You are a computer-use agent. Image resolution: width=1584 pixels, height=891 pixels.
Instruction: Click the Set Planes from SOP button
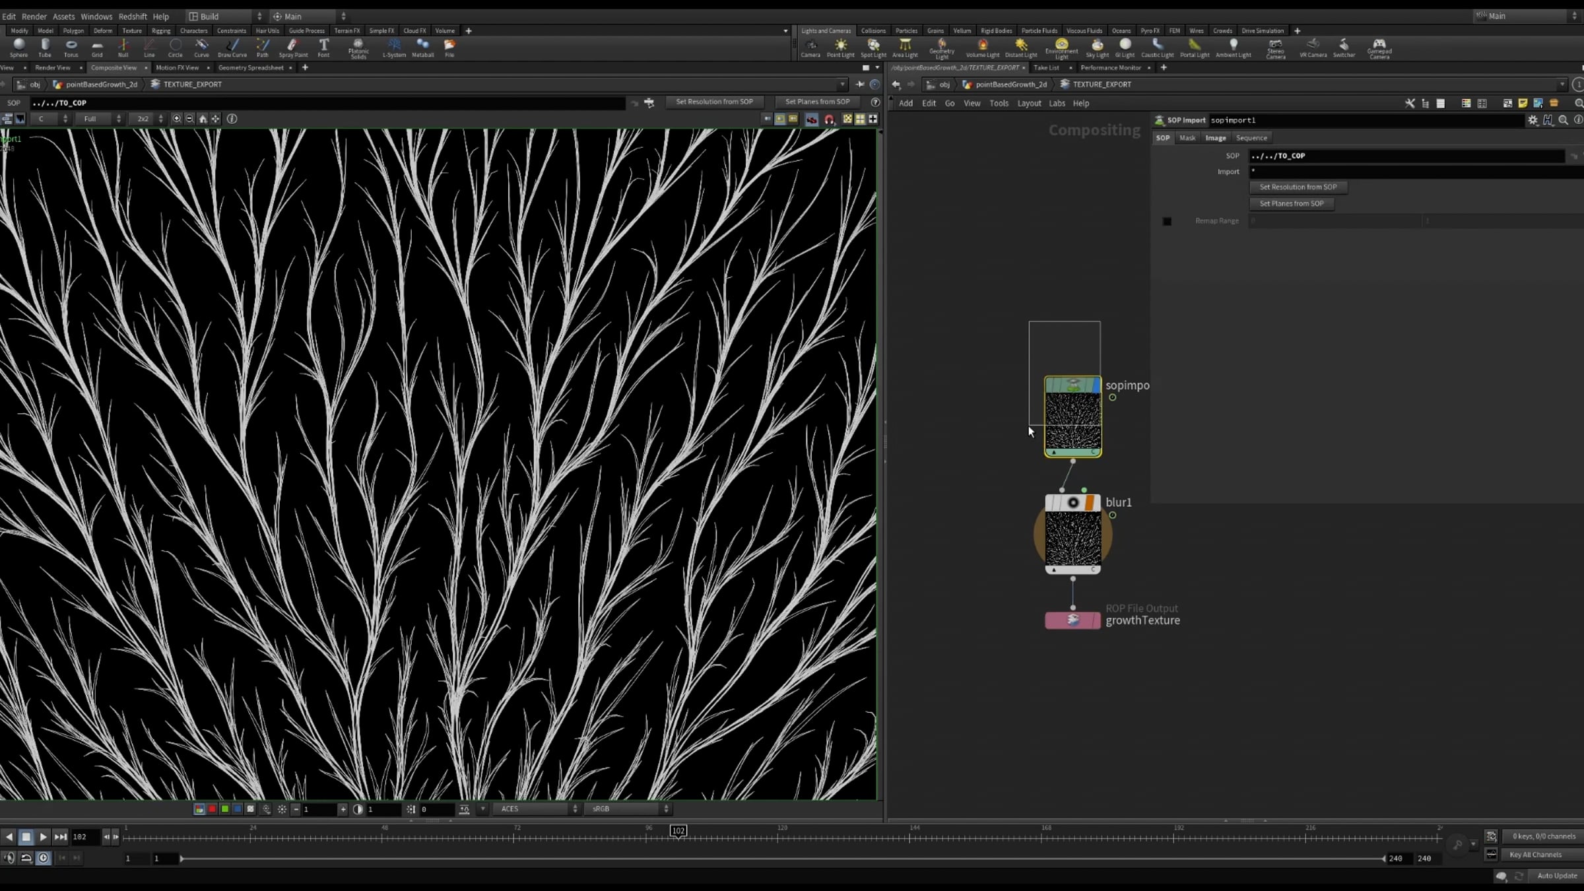click(x=1291, y=203)
